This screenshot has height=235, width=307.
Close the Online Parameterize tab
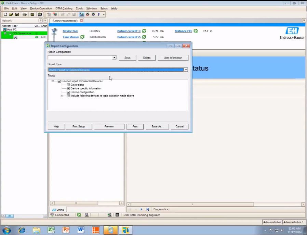81,21
